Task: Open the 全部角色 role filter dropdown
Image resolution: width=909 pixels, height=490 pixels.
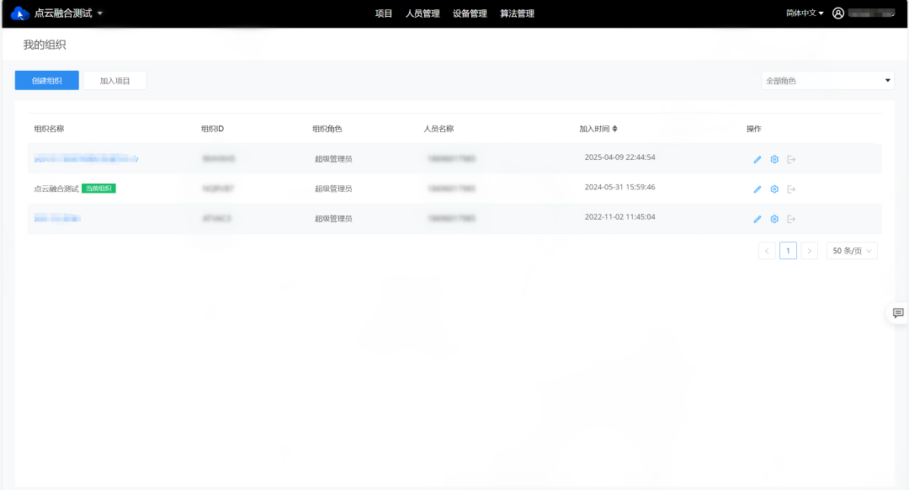Action: tap(828, 81)
